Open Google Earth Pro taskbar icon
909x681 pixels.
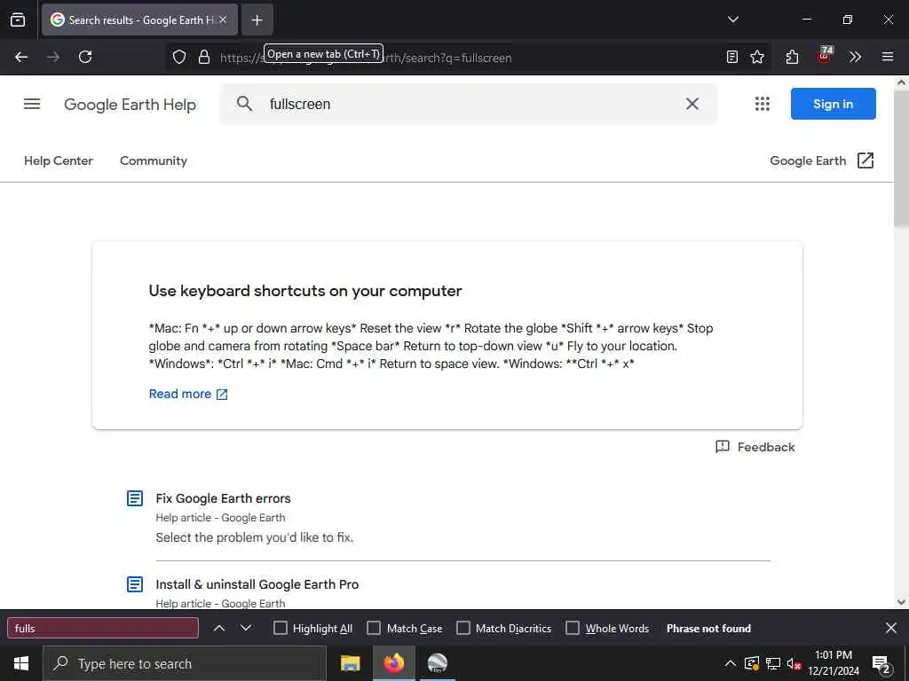point(437,663)
